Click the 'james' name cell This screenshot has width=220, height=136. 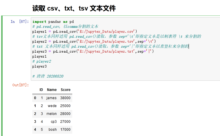coord(51,98)
